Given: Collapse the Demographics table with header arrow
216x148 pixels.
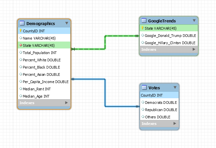Looking at the screenshot, I should (67, 23).
